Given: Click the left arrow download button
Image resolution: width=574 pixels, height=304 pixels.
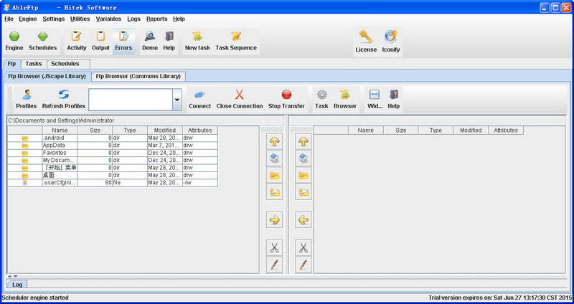Looking at the screenshot, I should [x=303, y=220].
